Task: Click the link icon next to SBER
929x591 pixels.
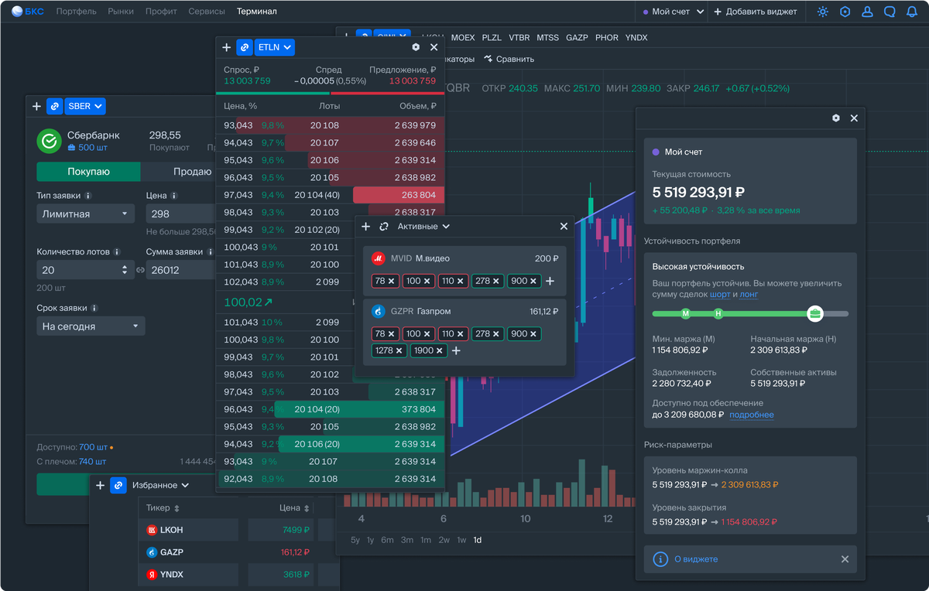Action: pos(54,107)
